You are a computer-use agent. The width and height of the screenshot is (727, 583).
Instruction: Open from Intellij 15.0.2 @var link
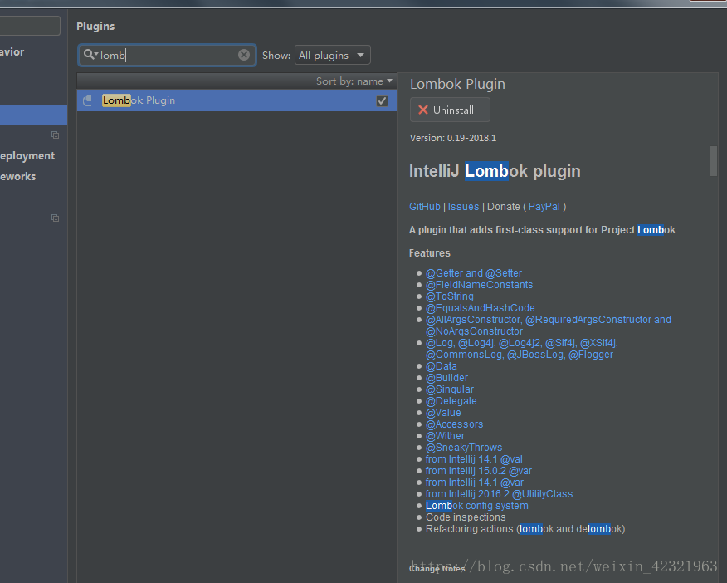pos(479,471)
